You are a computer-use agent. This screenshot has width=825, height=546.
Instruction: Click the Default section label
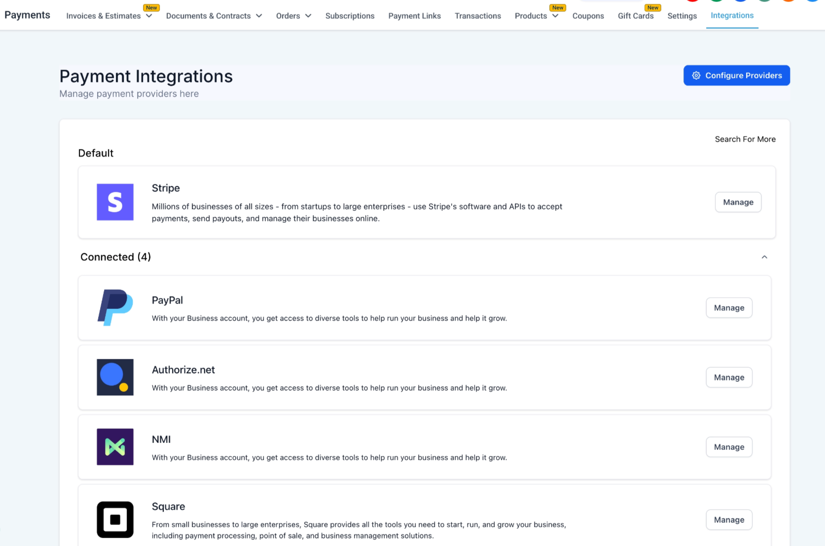point(96,153)
